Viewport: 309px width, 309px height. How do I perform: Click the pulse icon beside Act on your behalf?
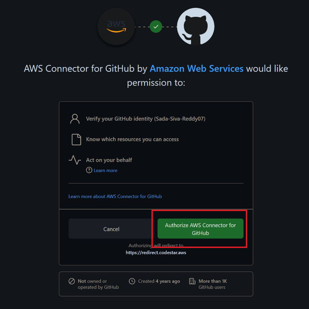point(75,160)
